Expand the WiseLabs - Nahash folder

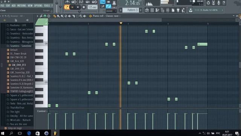[18, 120]
